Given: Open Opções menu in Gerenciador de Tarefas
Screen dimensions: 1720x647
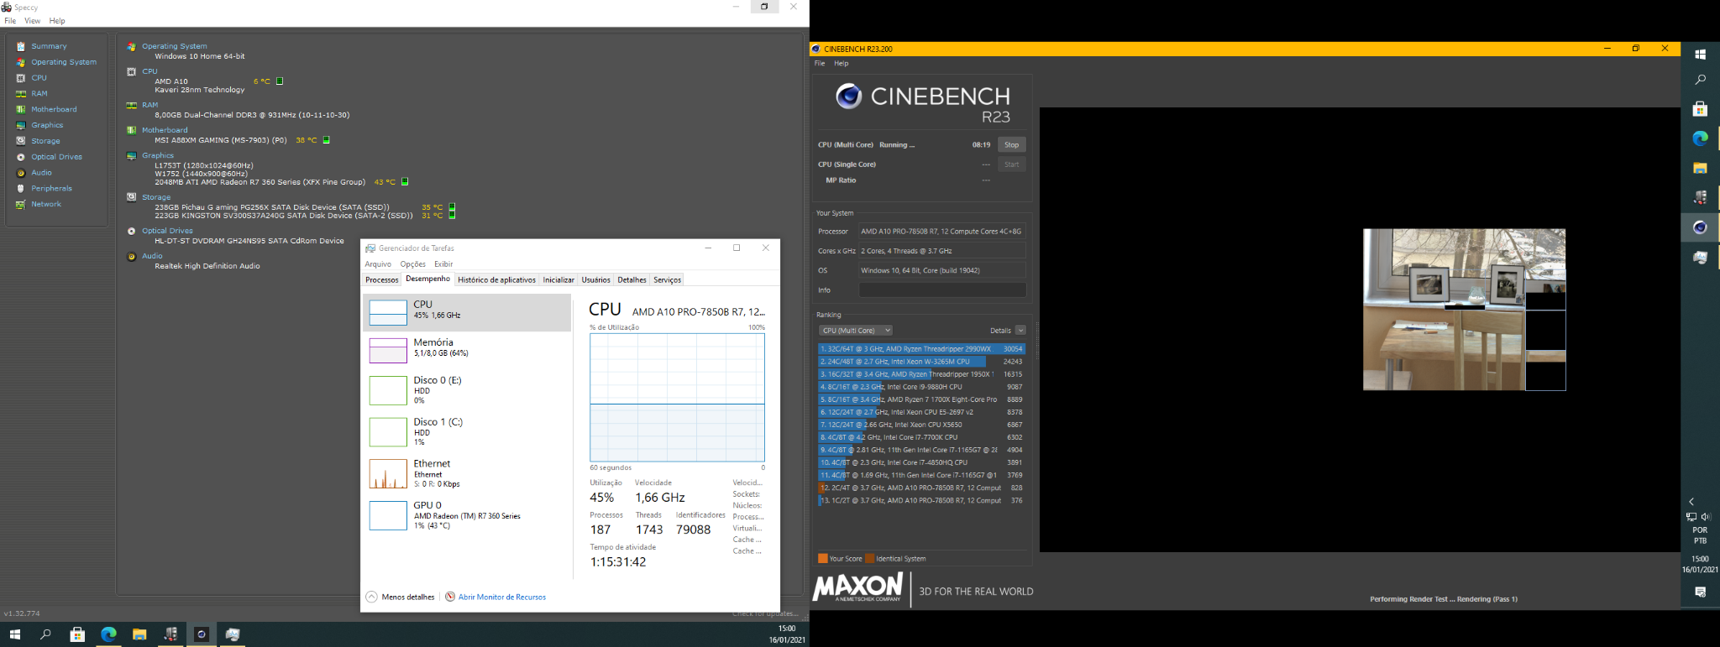Looking at the screenshot, I should coord(412,264).
